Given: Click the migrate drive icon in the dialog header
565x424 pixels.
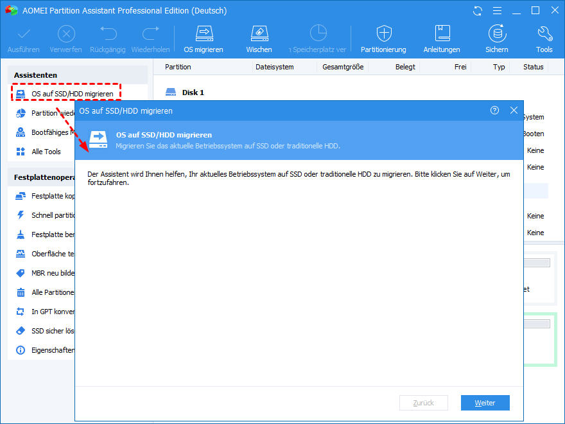Looking at the screenshot, I should 98,140.
